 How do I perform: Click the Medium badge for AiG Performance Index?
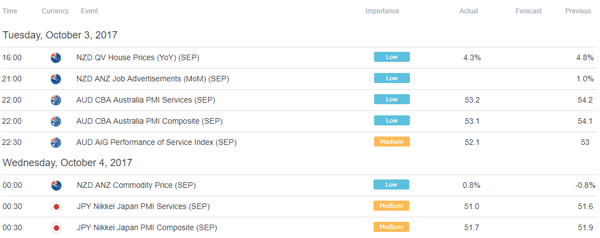click(392, 142)
